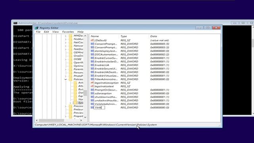Select the EnableLUA value icon
Image resolution: width=254 pixels, height=143 pixels.
92,65
